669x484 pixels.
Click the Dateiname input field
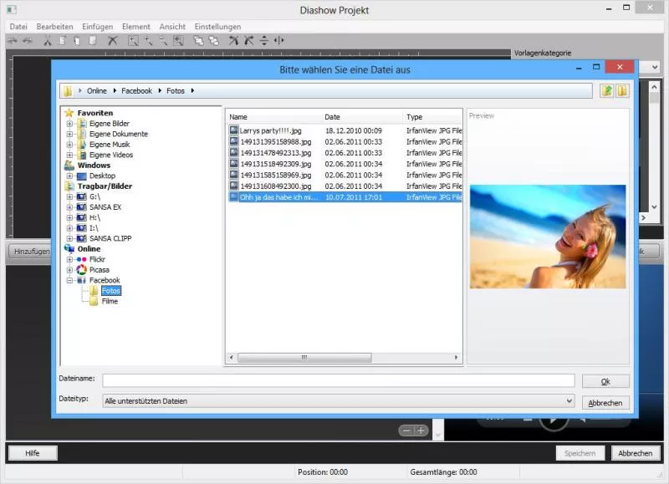pos(339,380)
